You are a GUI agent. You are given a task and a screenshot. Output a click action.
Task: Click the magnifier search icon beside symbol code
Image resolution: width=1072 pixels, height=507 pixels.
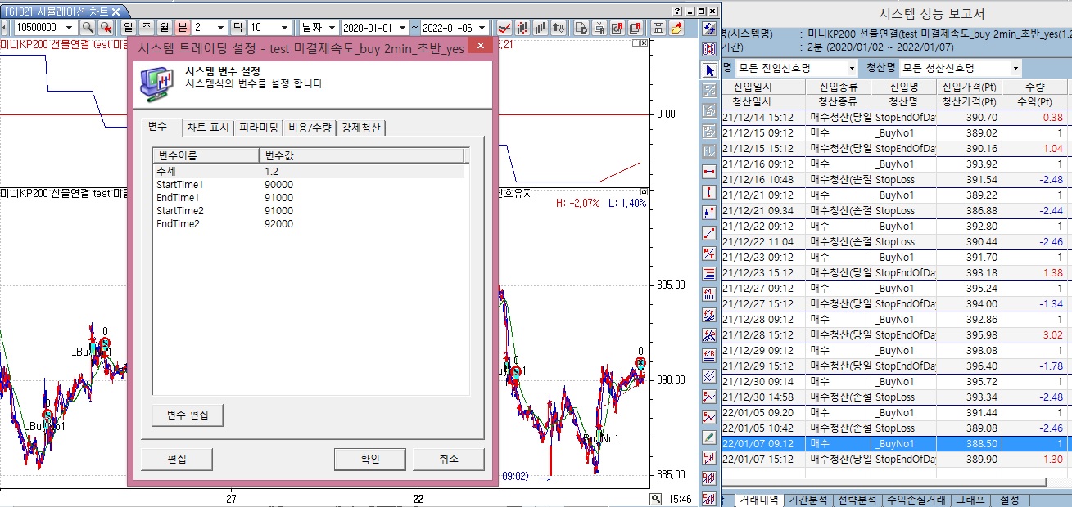point(88,28)
